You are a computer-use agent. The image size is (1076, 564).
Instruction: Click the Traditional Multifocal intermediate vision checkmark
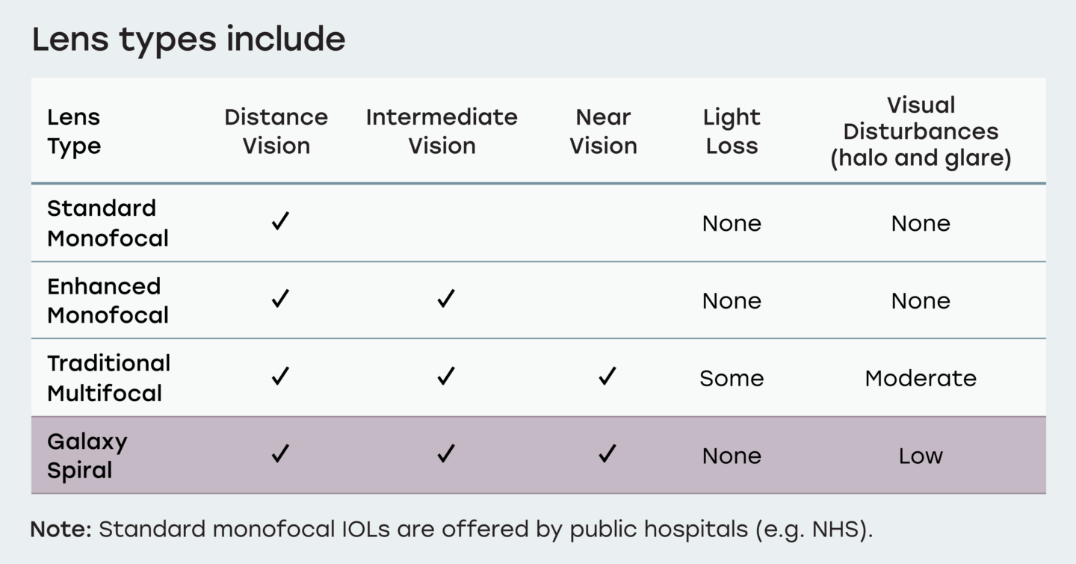pos(446,376)
